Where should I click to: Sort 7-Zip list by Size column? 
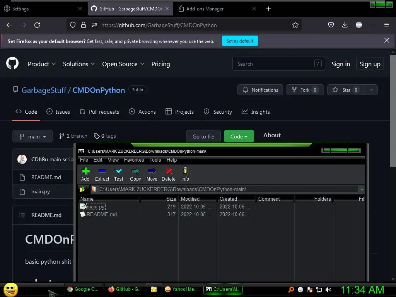point(159,199)
